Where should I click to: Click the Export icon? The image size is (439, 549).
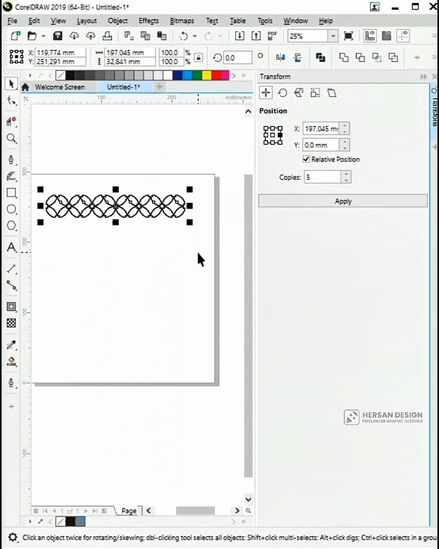tap(256, 36)
